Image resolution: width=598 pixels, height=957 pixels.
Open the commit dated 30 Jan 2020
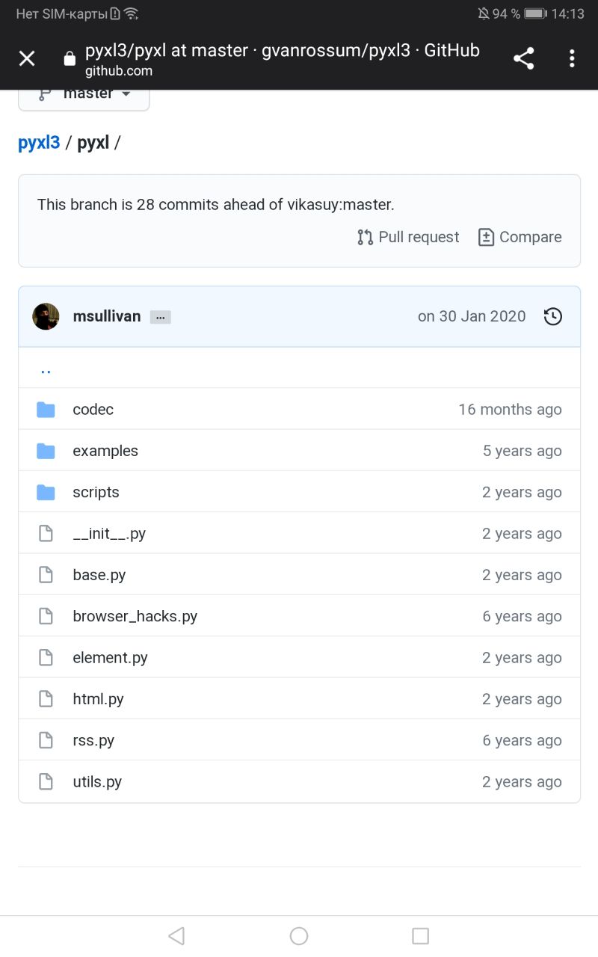[x=472, y=316]
